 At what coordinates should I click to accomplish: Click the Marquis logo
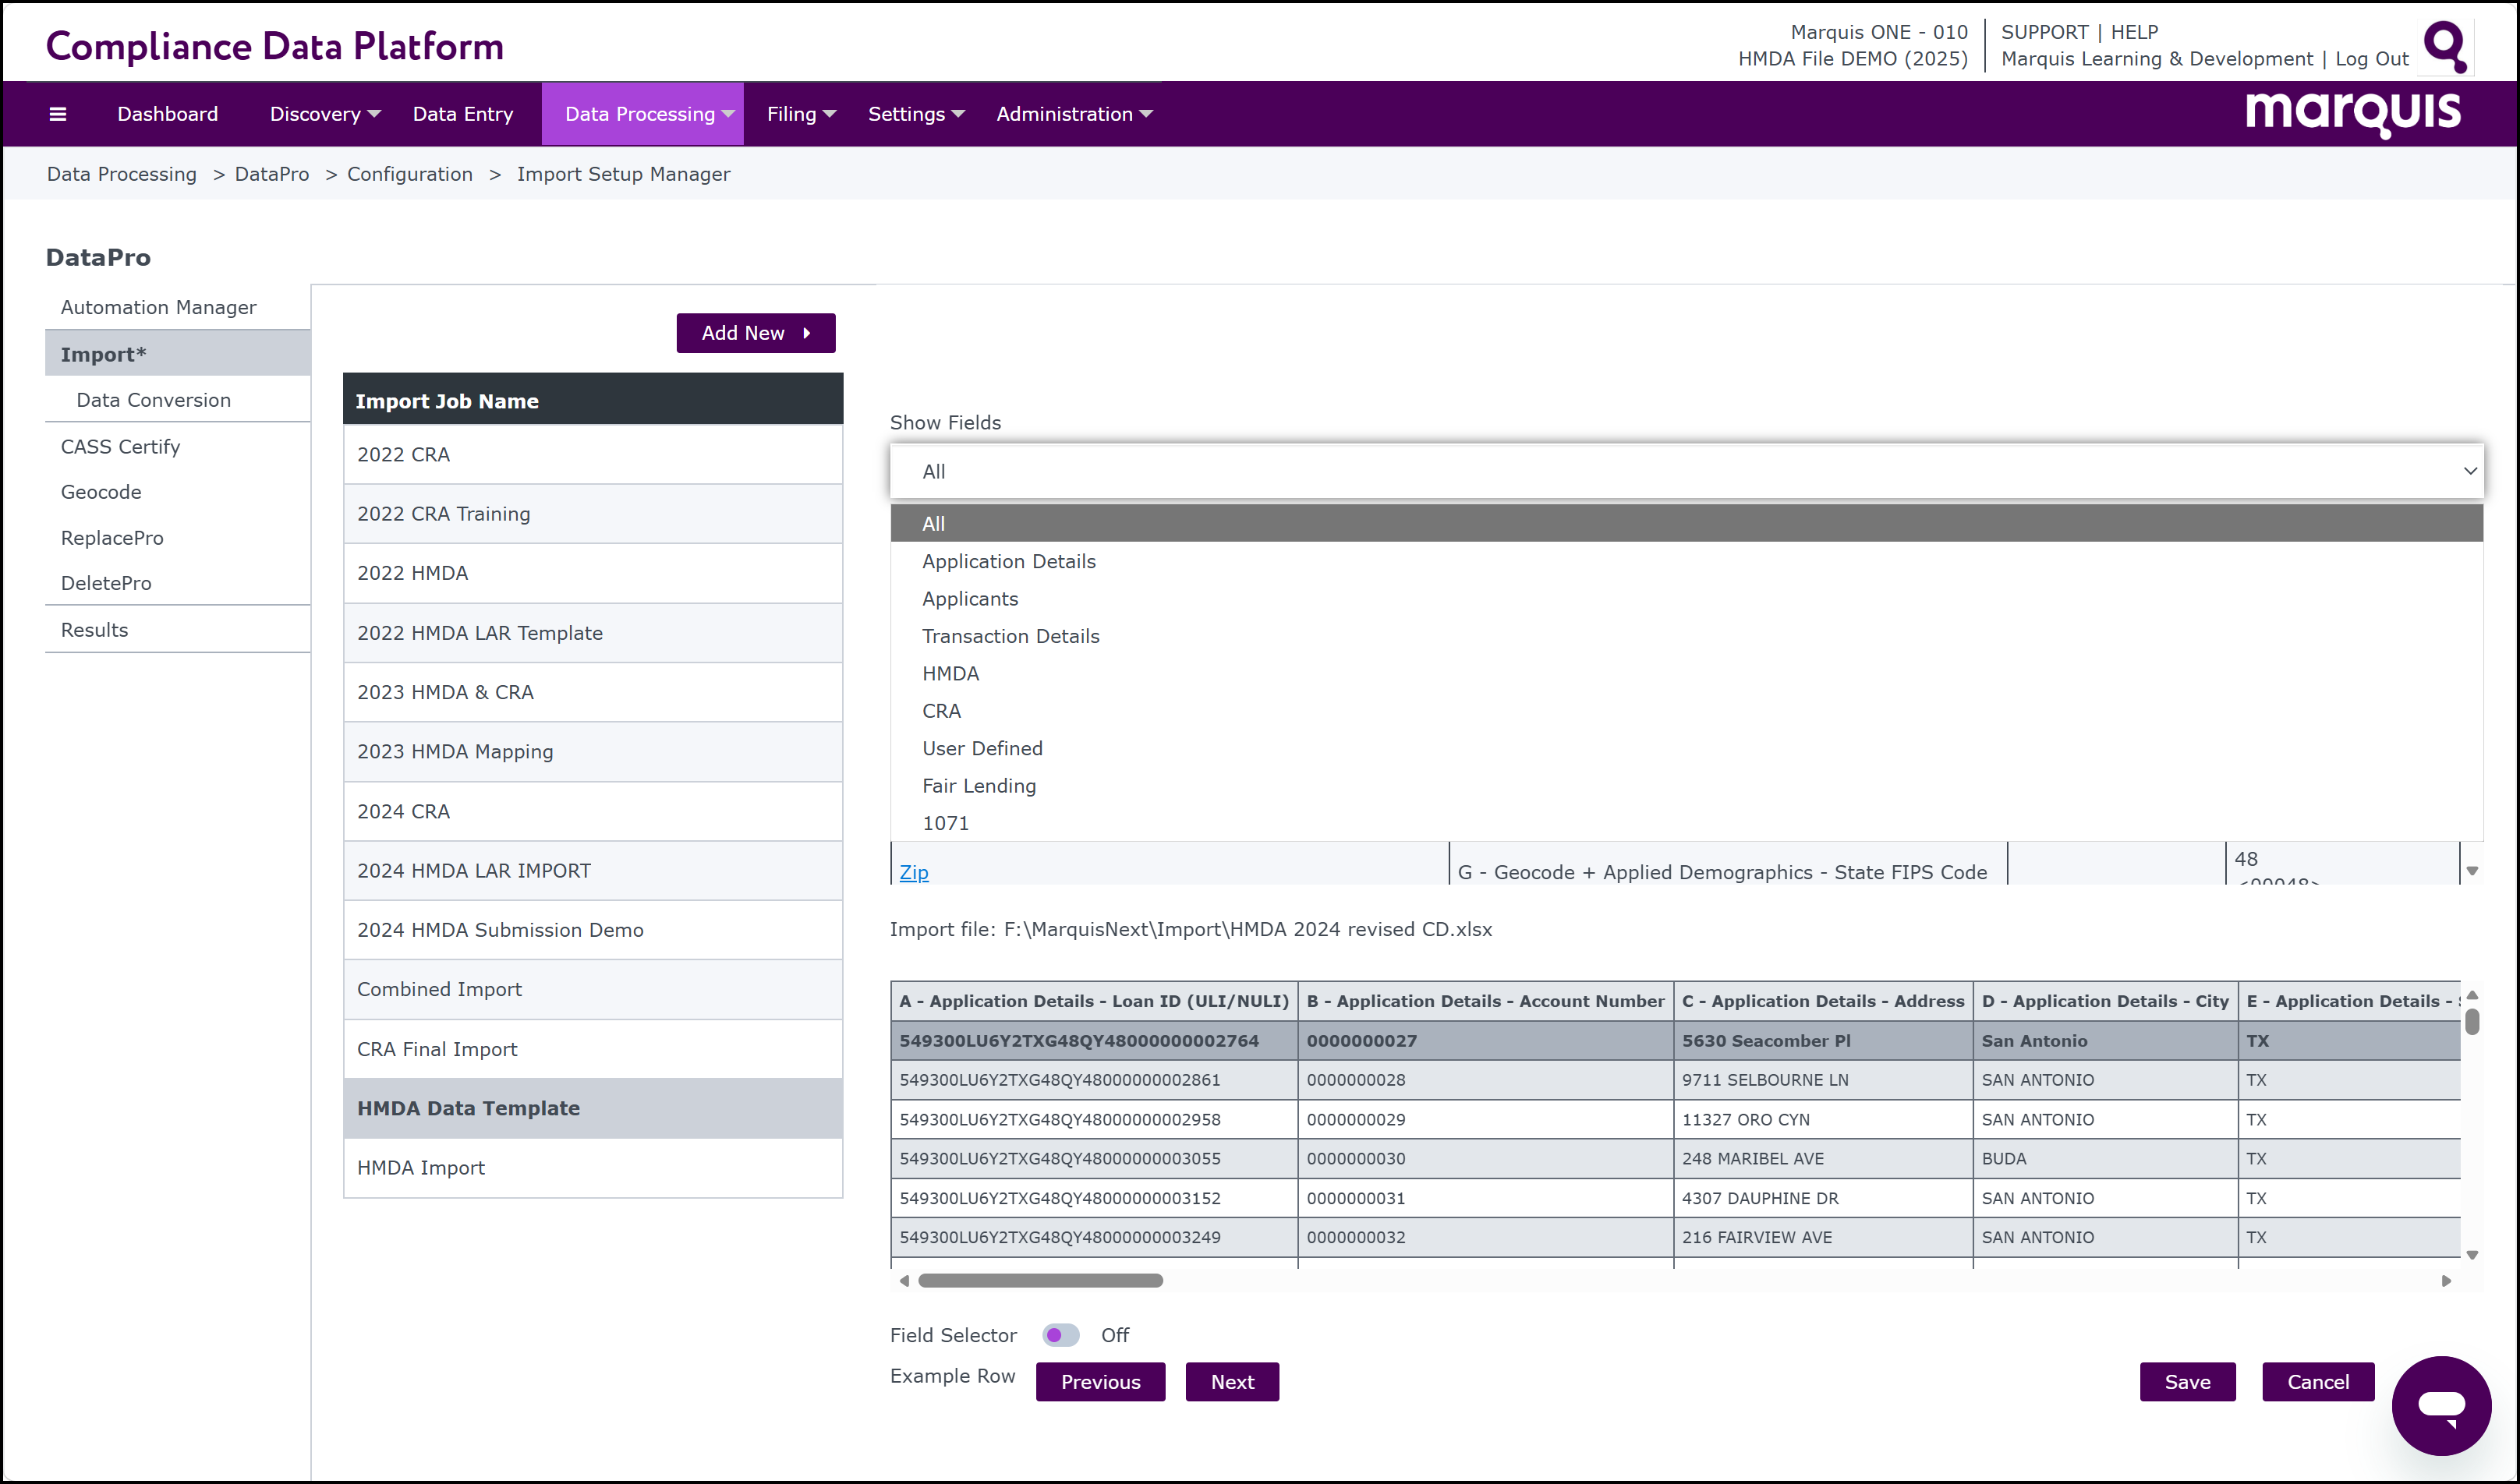pyautogui.click(x=2352, y=113)
